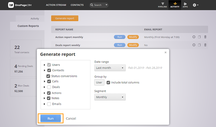This screenshot has width=216, height=127.
Task: Switch to the Activity side tab
Action: [30, 19]
